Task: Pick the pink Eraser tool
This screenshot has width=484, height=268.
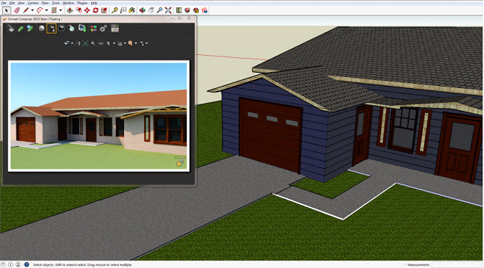Action: click(x=17, y=10)
